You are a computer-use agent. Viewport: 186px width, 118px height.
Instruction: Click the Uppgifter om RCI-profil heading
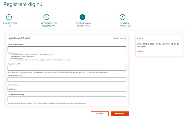19,38
